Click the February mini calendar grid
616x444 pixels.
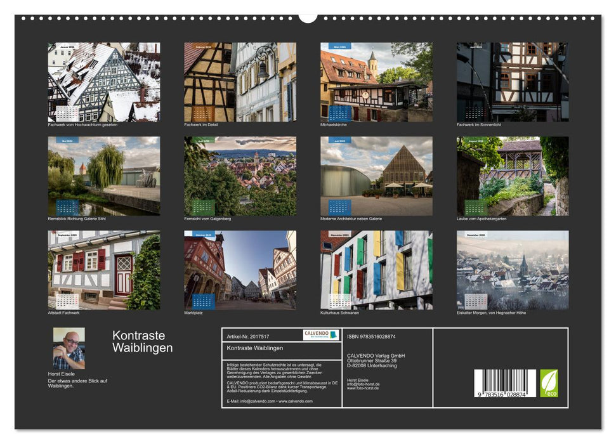click(202, 114)
